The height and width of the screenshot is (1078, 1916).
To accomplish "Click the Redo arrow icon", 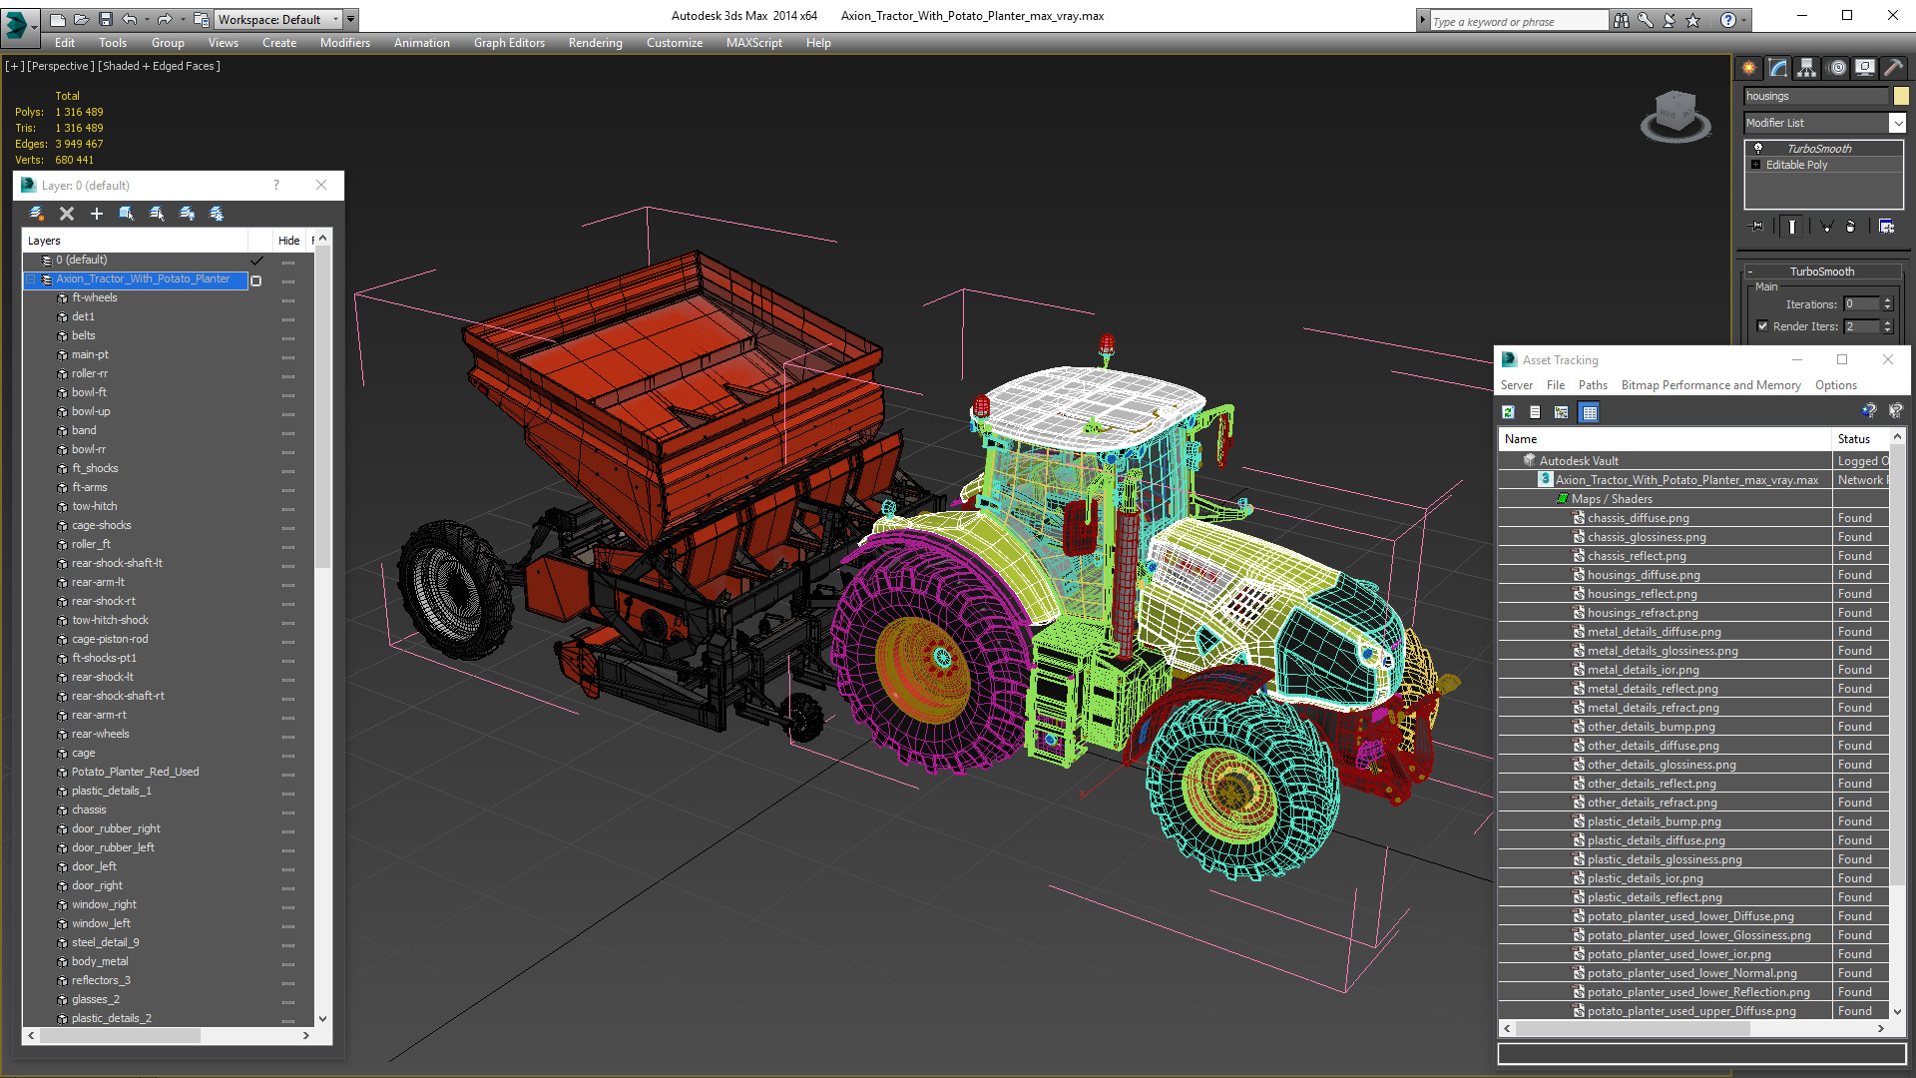I will pyautogui.click(x=164, y=19).
